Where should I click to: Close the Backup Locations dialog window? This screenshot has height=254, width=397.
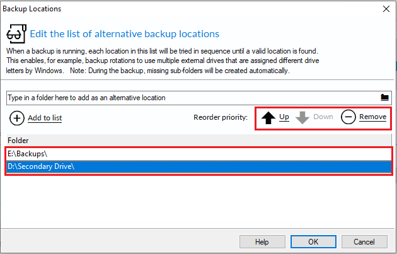[386, 9]
